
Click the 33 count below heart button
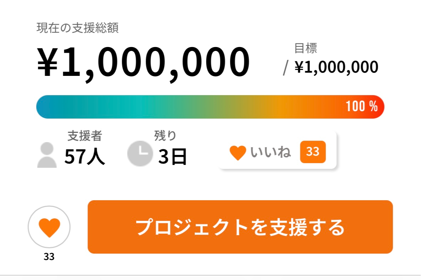(49, 256)
